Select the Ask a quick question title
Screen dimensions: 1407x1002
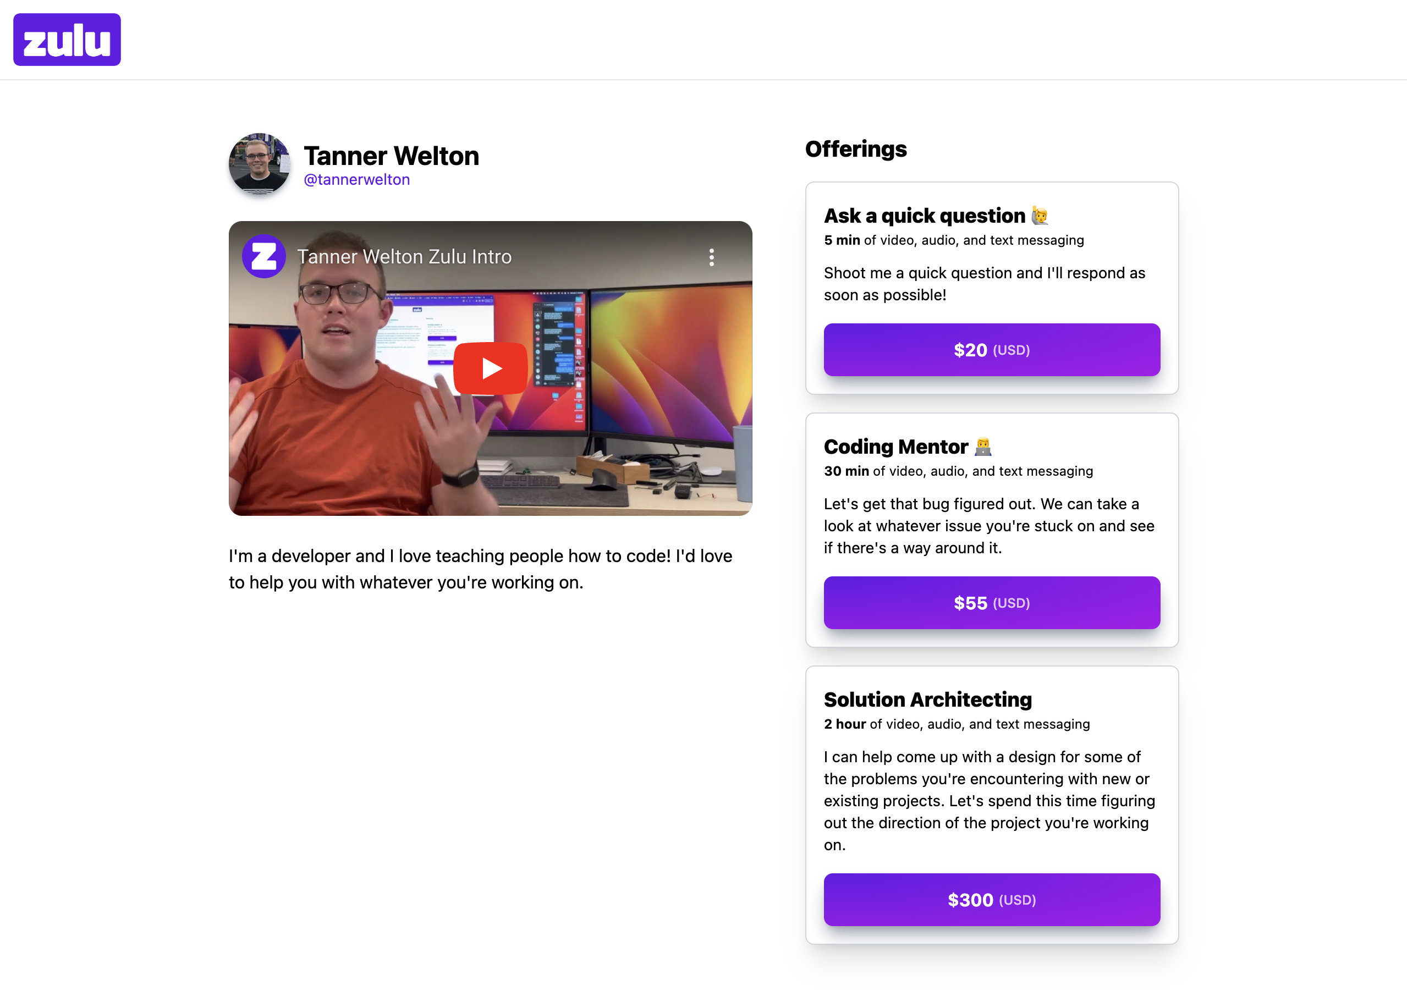pos(925,216)
